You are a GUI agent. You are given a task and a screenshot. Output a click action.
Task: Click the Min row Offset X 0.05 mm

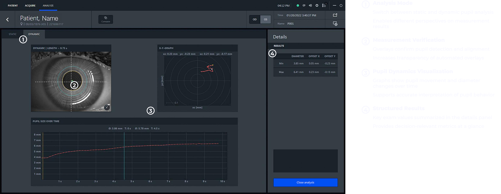(x=314, y=64)
